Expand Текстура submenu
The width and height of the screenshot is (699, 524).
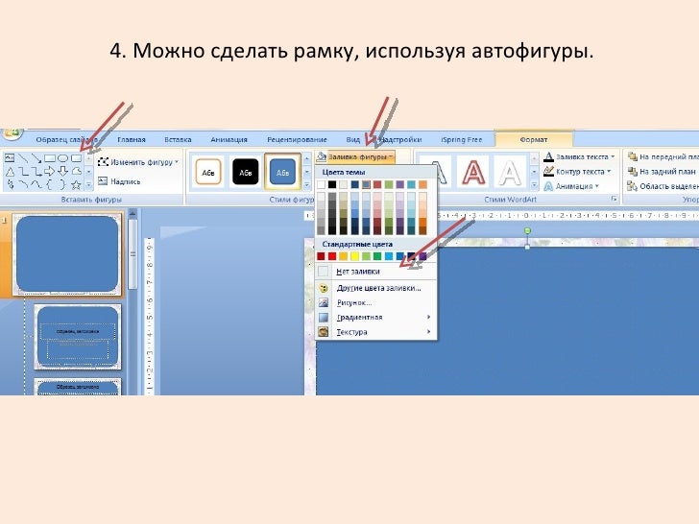pyautogui.click(x=375, y=332)
